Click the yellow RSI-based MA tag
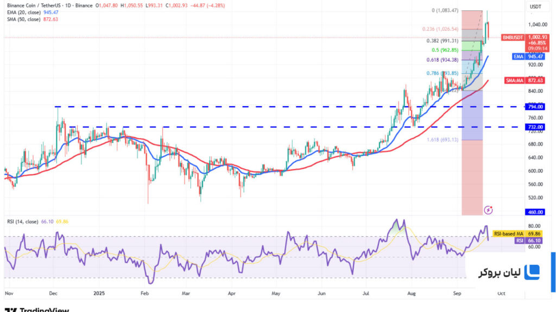 [508, 234]
